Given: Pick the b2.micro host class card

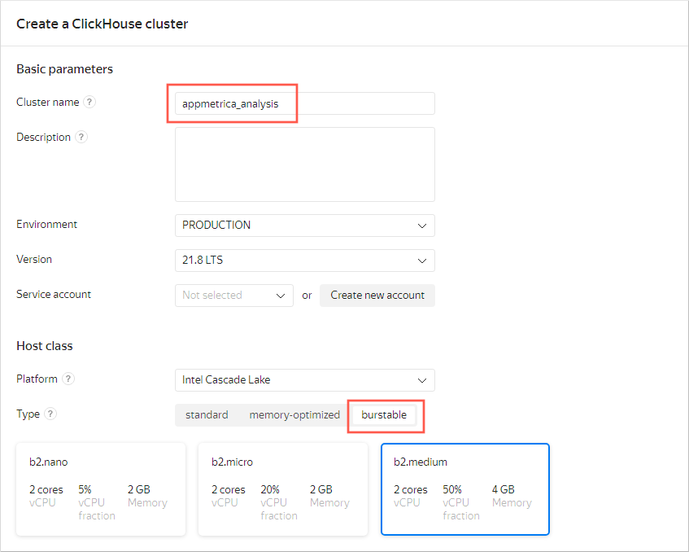Looking at the screenshot, I should (282, 489).
